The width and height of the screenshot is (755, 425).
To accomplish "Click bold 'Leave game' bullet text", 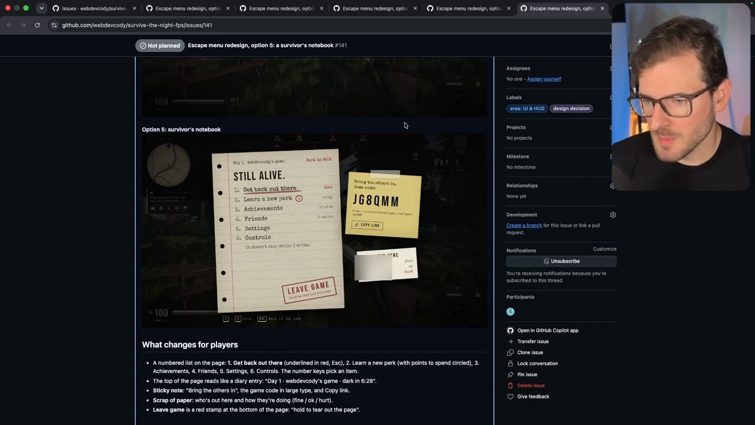I will (169, 410).
